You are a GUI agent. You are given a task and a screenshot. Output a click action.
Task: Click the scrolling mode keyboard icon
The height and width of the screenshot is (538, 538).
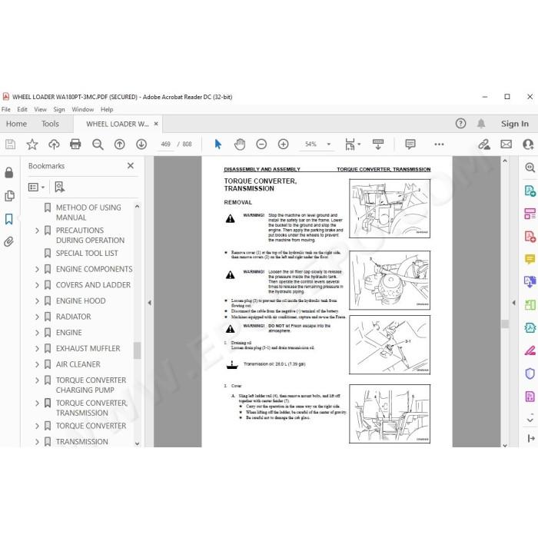[378, 144]
